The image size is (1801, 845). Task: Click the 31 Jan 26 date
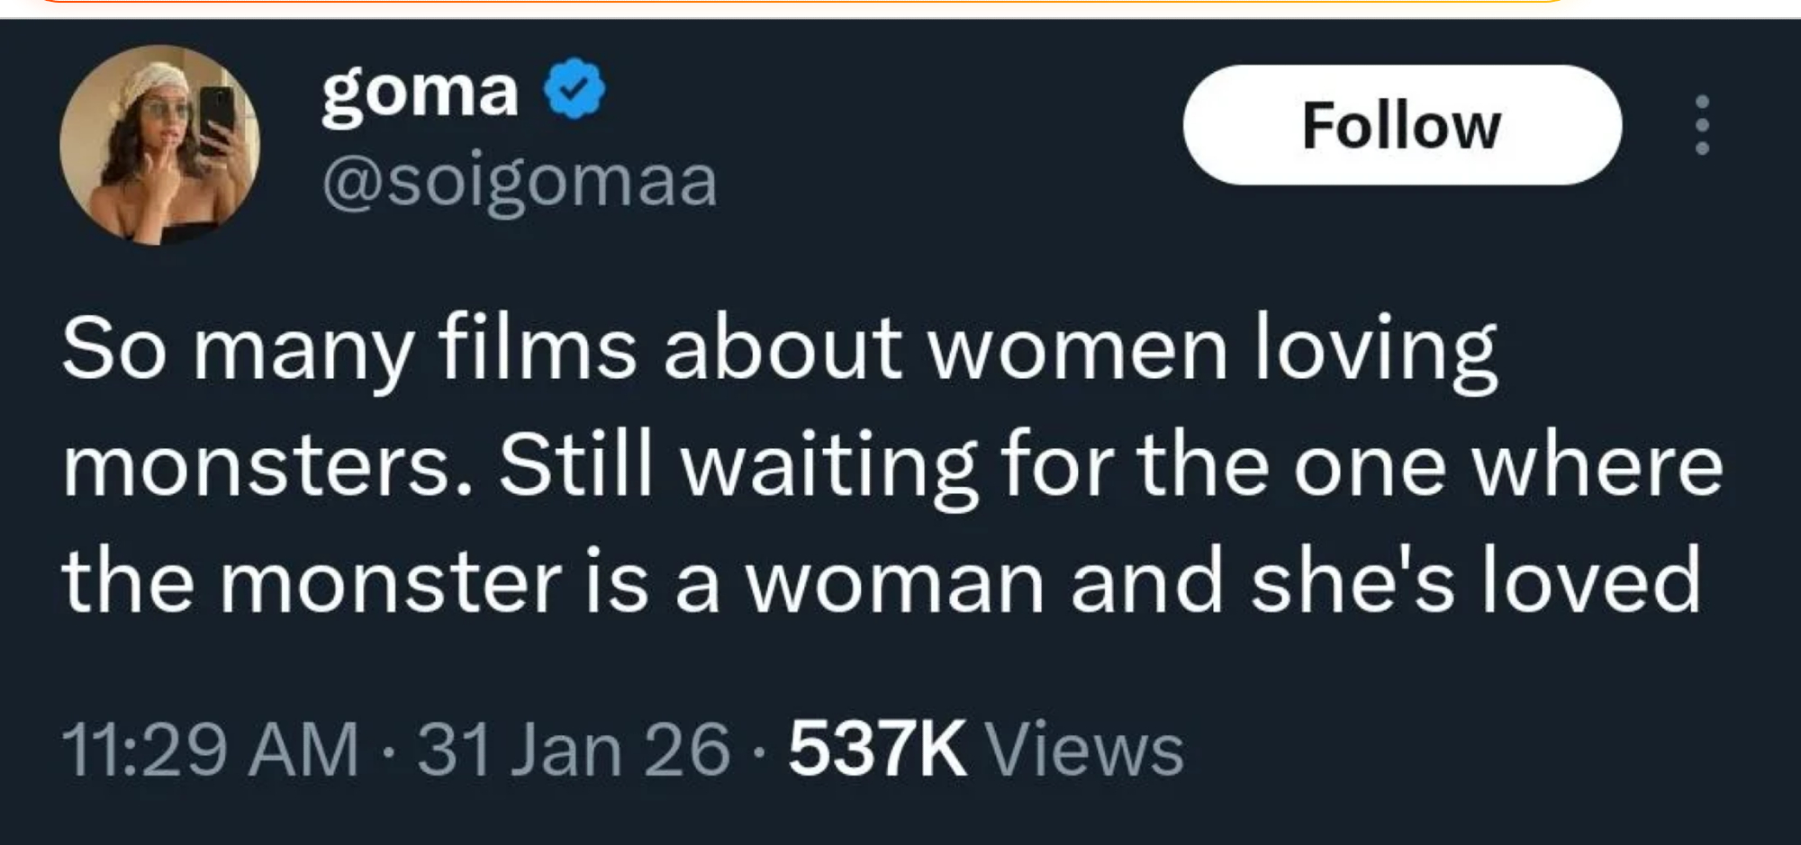573,750
